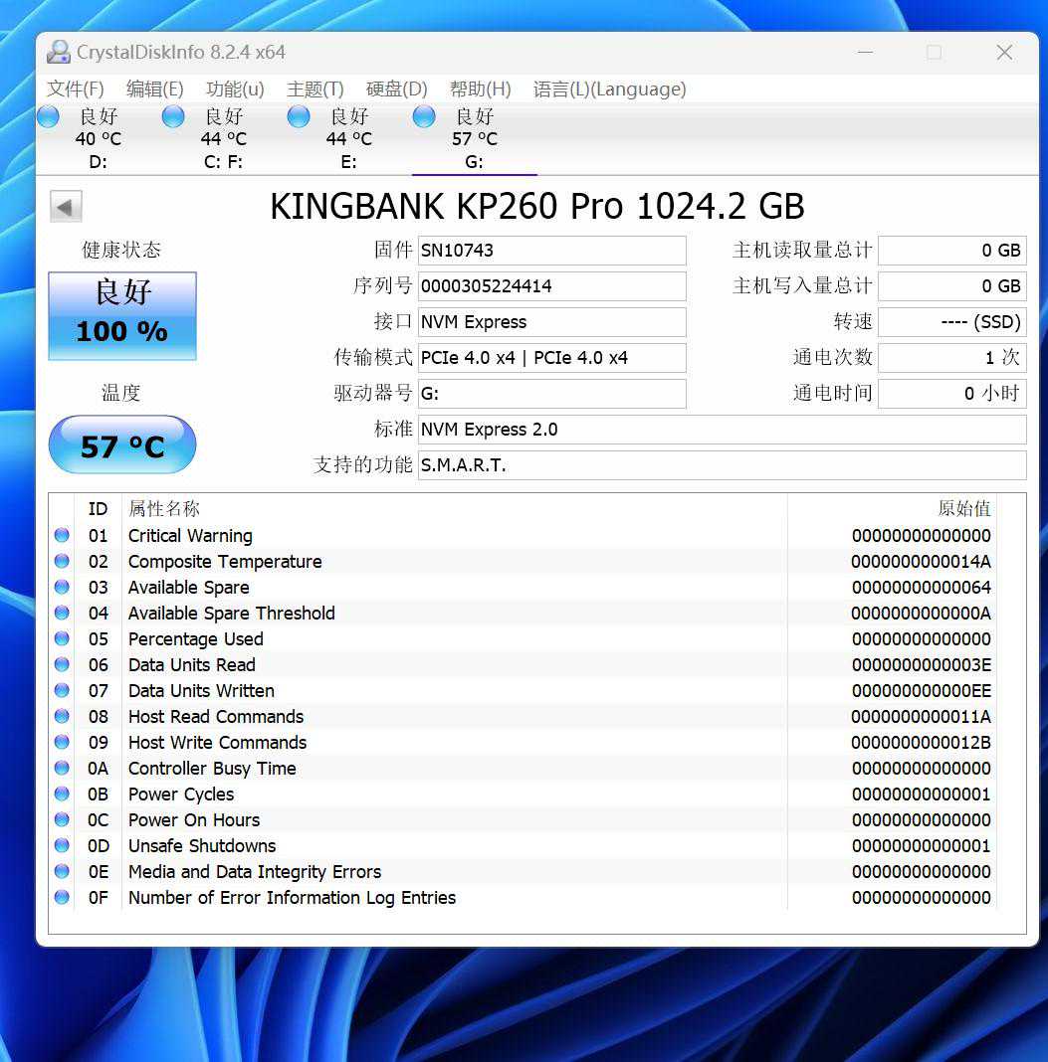Select the D: drive status orb
This screenshot has width=1048, height=1062.
point(48,117)
